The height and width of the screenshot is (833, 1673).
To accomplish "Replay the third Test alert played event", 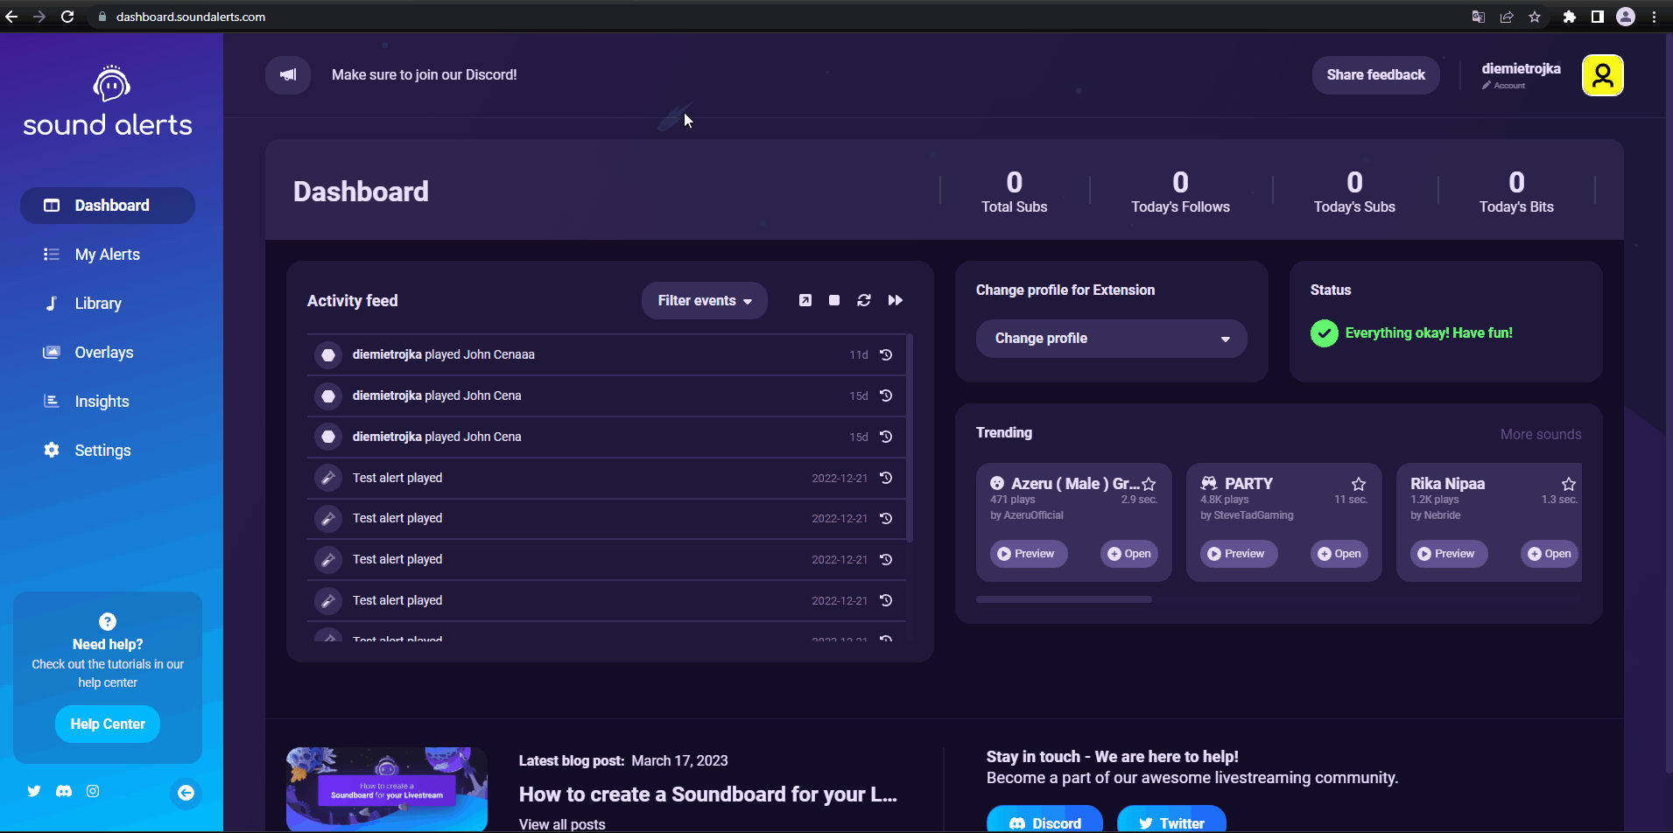I will coord(886,559).
